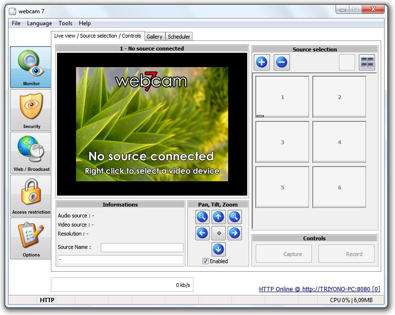The width and height of the screenshot is (395, 315).
Task: Select Live view / Source selection / Controls tab
Action: [x=97, y=36]
